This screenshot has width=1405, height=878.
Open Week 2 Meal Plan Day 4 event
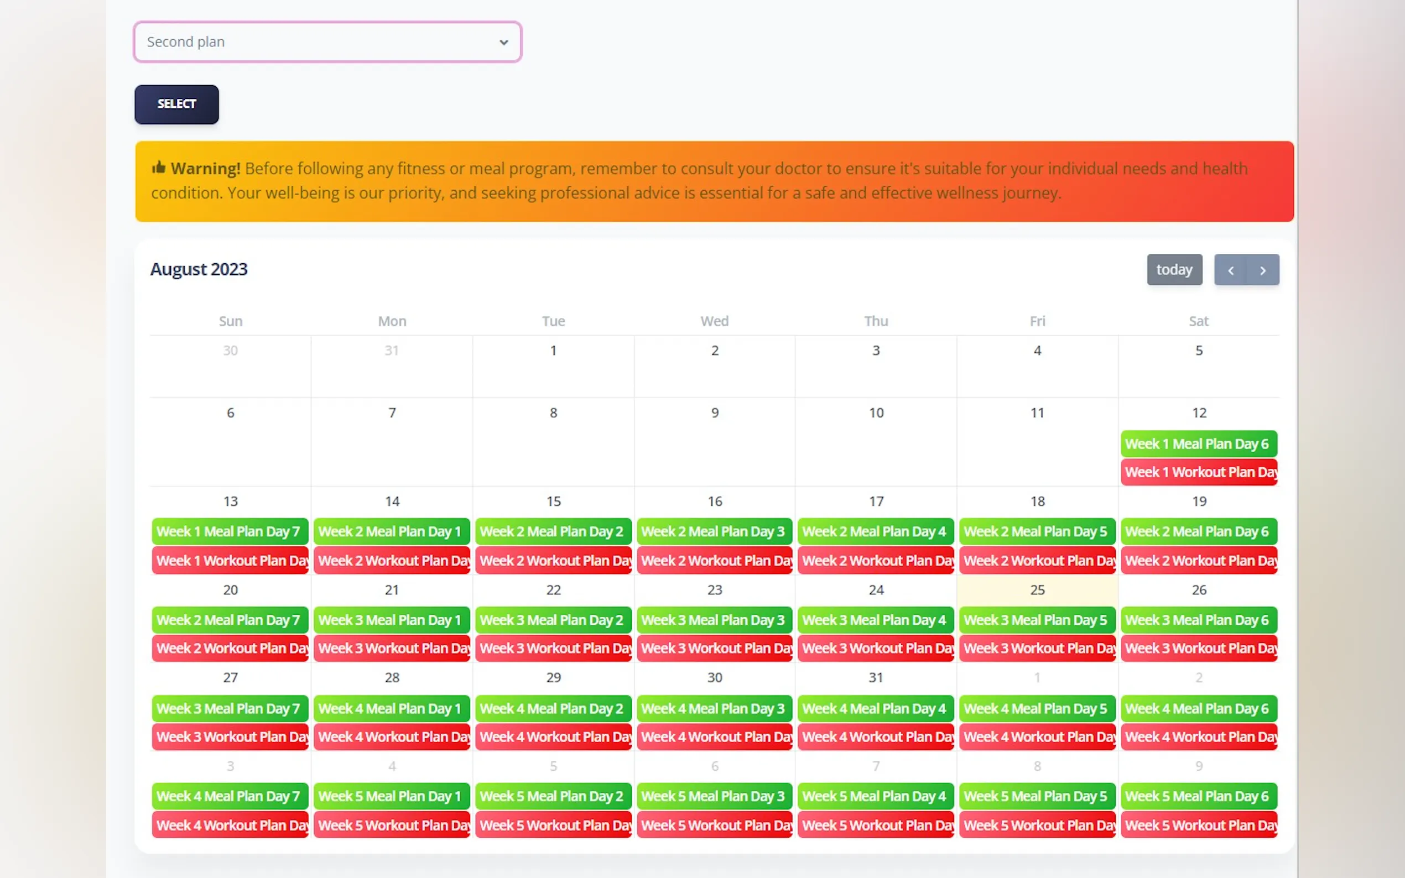point(875,531)
